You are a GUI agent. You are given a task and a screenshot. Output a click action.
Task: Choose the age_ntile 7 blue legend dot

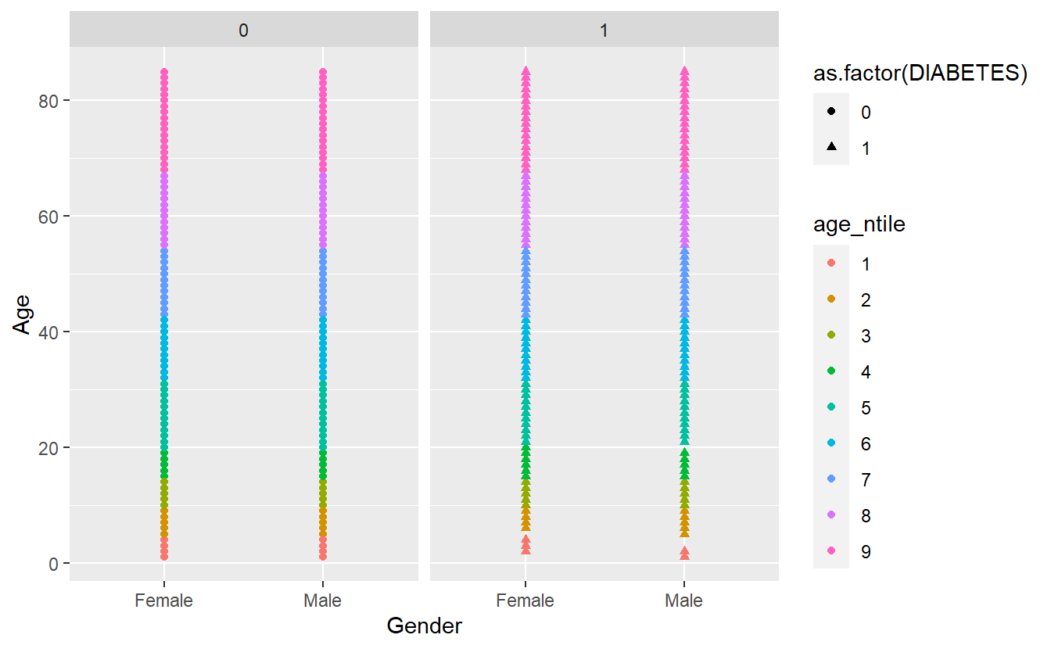click(831, 479)
